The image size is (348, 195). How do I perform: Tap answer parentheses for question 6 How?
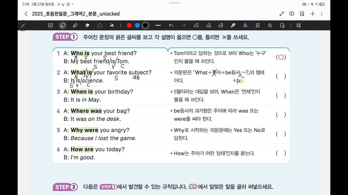click(x=281, y=153)
